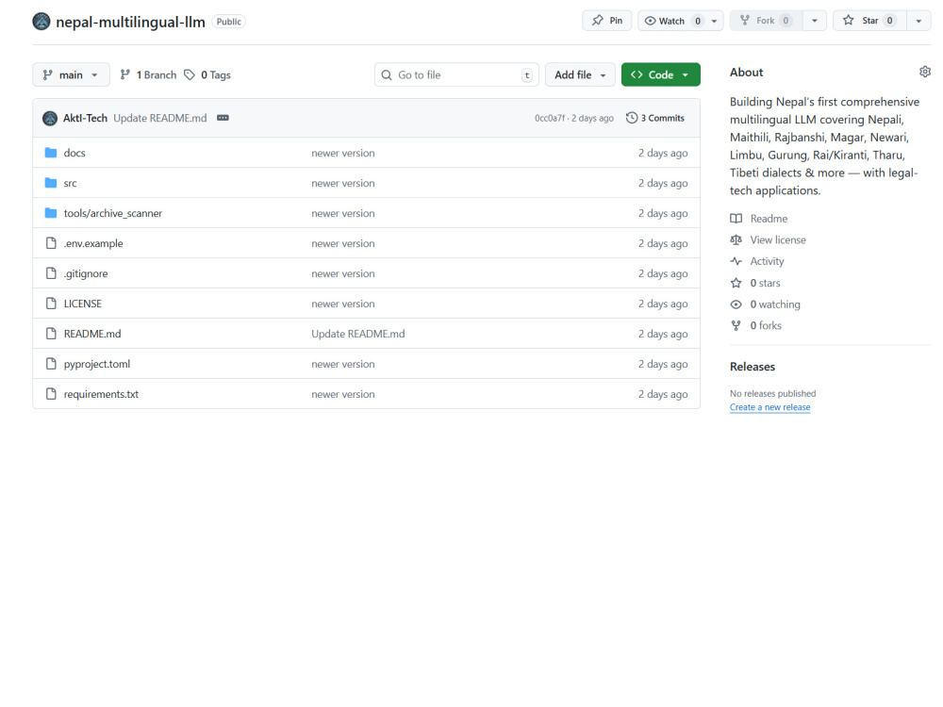Focus the Go to file search field
Image resolution: width=943 pixels, height=707 pixels.
[456, 74]
